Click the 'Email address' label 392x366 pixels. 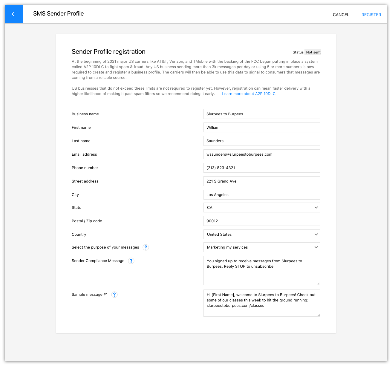tap(84, 154)
